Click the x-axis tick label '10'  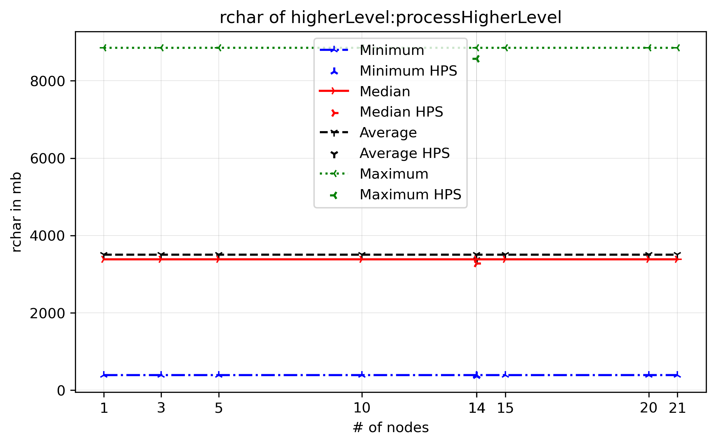tap(362, 408)
